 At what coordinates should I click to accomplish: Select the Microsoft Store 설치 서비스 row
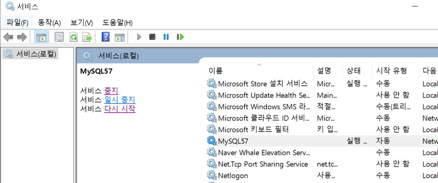click(x=322, y=83)
